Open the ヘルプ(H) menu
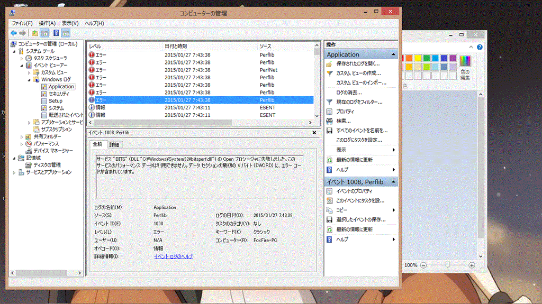 (94, 23)
